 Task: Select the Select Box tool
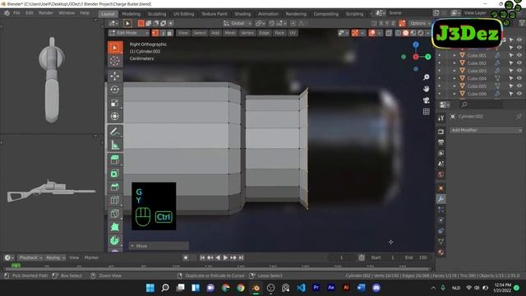(x=115, y=48)
